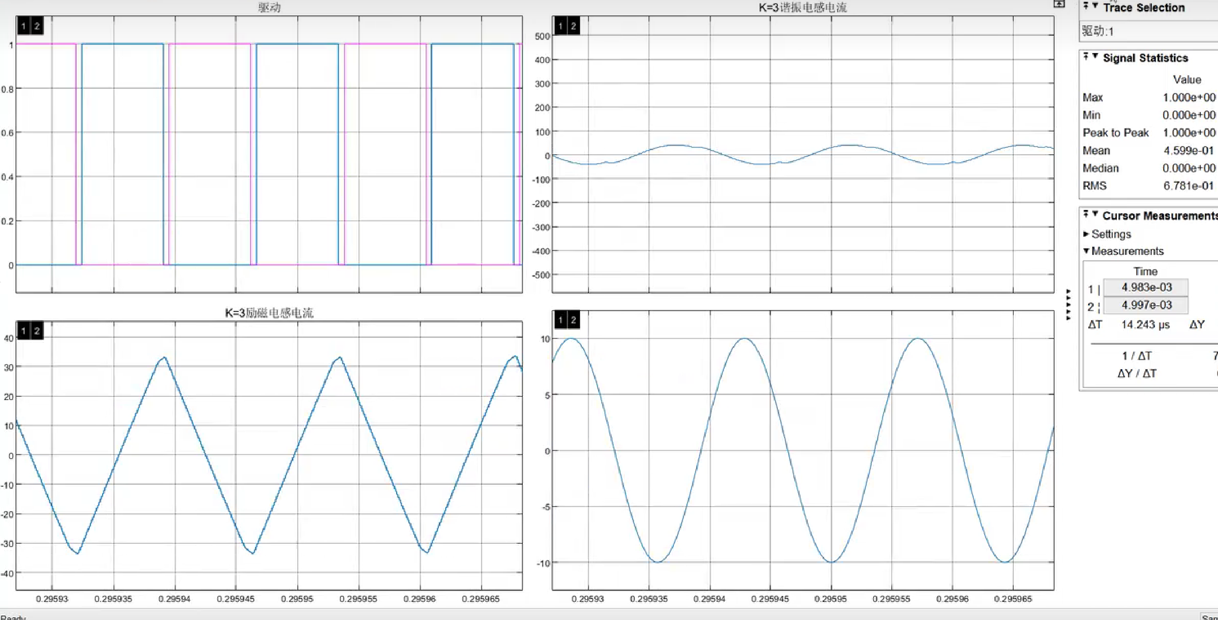Click the cursor 1 time field 4.983e-03

tap(1146, 287)
